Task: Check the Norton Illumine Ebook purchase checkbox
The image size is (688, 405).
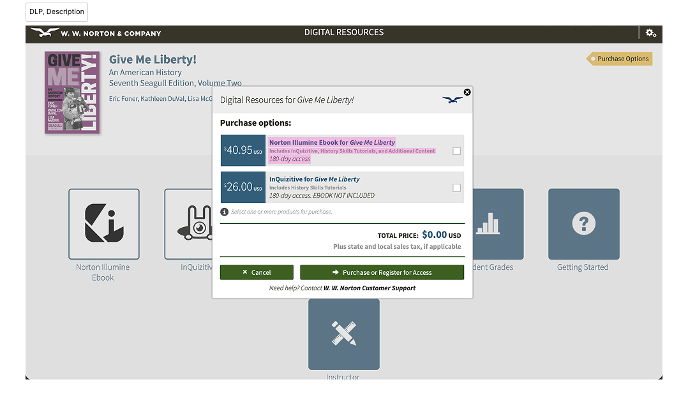Action: (x=457, y=151)
